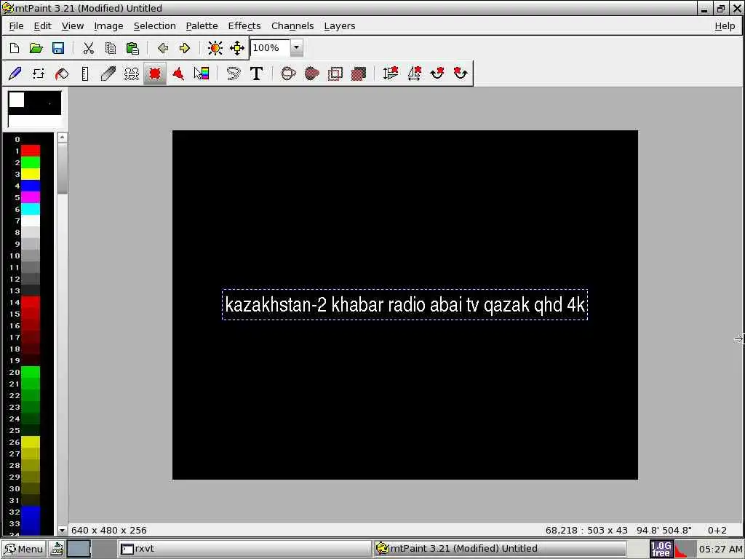745x559 pixels.
Task: Click the 1.0G free tray icon
Action: (661, 549)
